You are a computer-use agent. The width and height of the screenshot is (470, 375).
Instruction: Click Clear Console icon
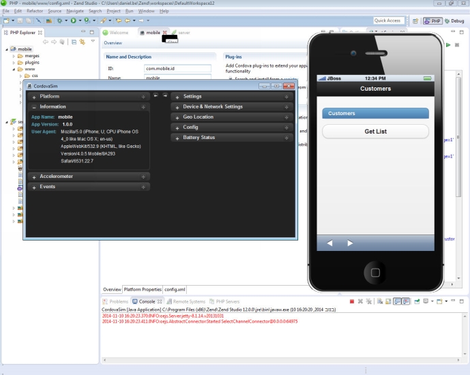(x=380, y=301)
